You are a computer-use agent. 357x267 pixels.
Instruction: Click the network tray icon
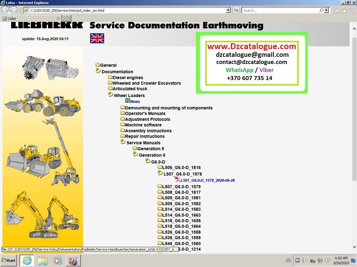(320, 261)
